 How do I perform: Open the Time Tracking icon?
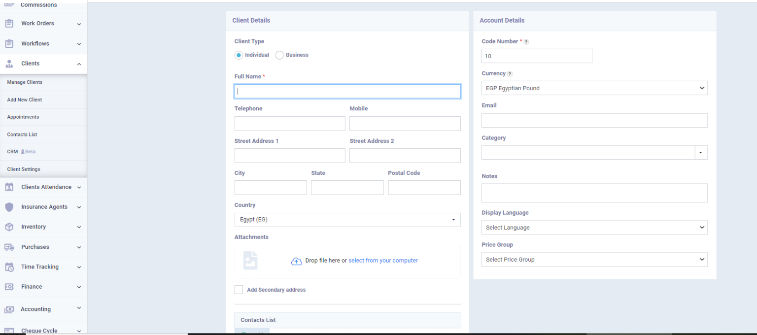click(x=8, y=267)
